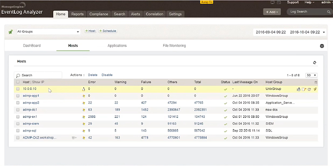Open the Applications tab

point(117,46)
